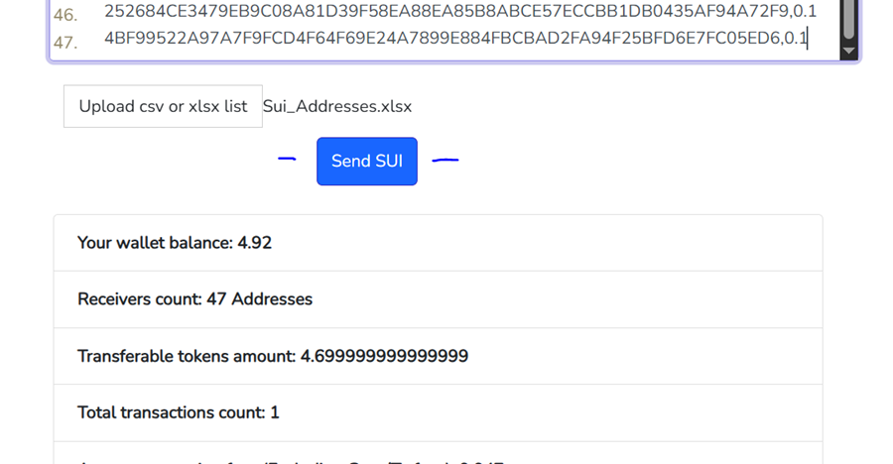Place cursor in address line starting with 4BF99522
893x464 pixels.
pos(455,38)
